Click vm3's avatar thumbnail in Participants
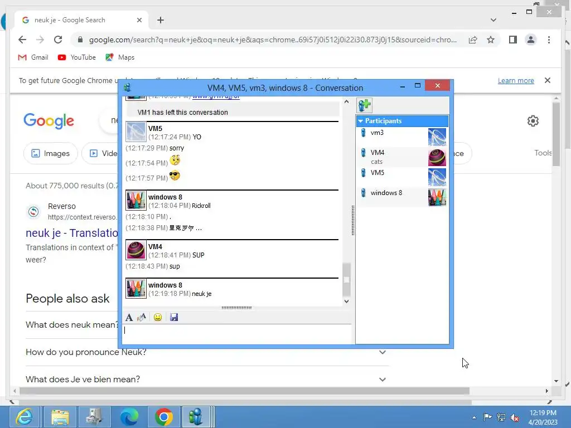Viewport: 571px width, 428px height. tap(437, 137)
